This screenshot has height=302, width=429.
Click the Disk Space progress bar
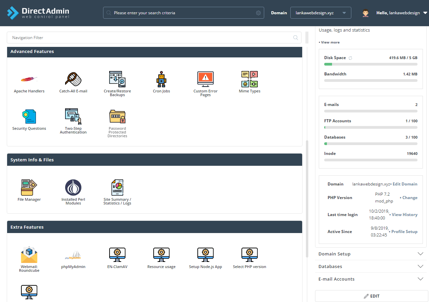point(371,64)
